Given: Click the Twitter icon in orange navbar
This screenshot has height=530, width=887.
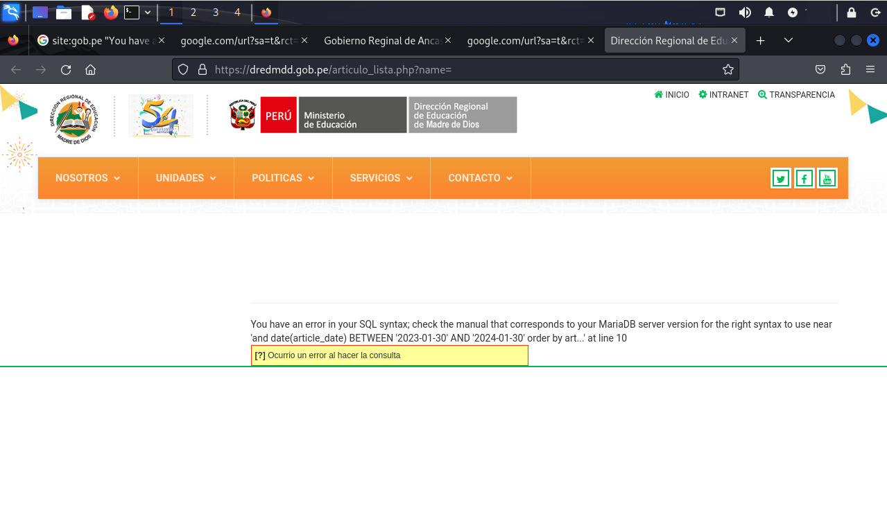Looking at the screenshot, I should point(780,179).
